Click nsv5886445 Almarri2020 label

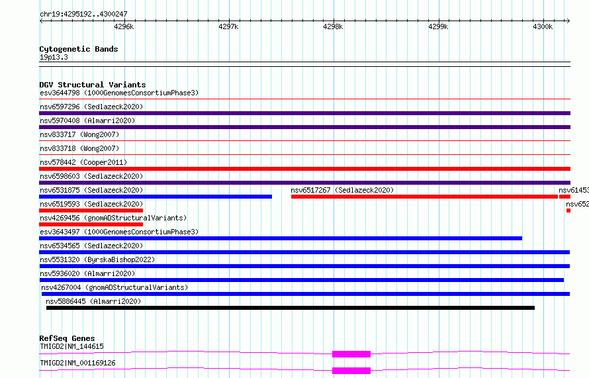(x=93, y=301)
